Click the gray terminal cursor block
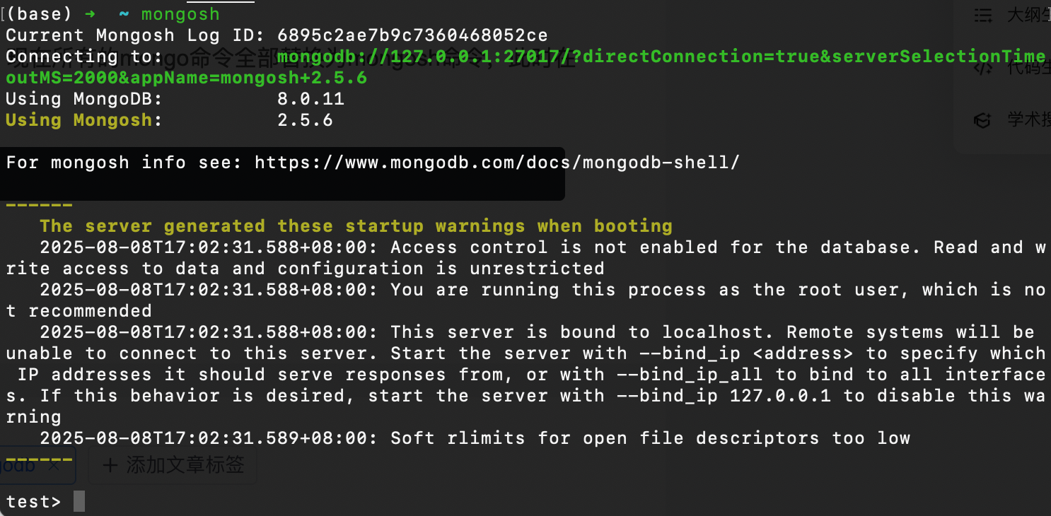The width and height of the screenshot is (1051, 516). [79, 501]
